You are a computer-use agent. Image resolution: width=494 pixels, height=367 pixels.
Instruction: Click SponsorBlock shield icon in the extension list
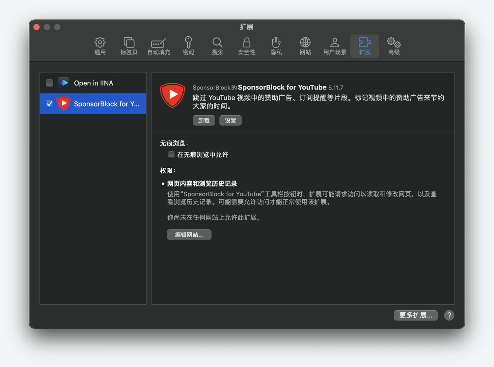click(x=64, y=104)
